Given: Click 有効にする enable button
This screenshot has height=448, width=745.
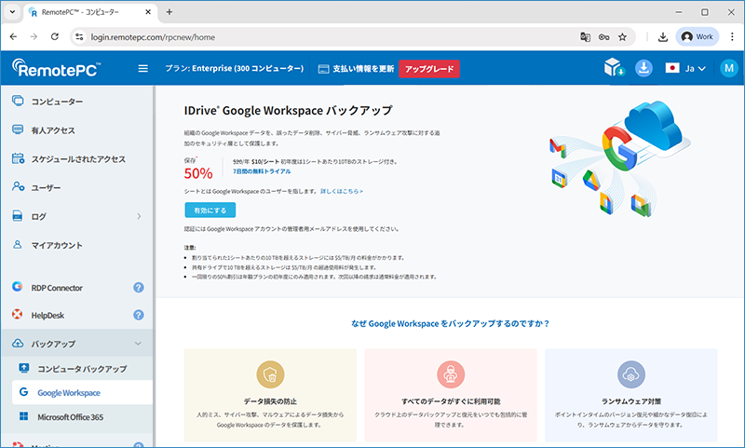Looking at the screenshot, I should point(210,210).
